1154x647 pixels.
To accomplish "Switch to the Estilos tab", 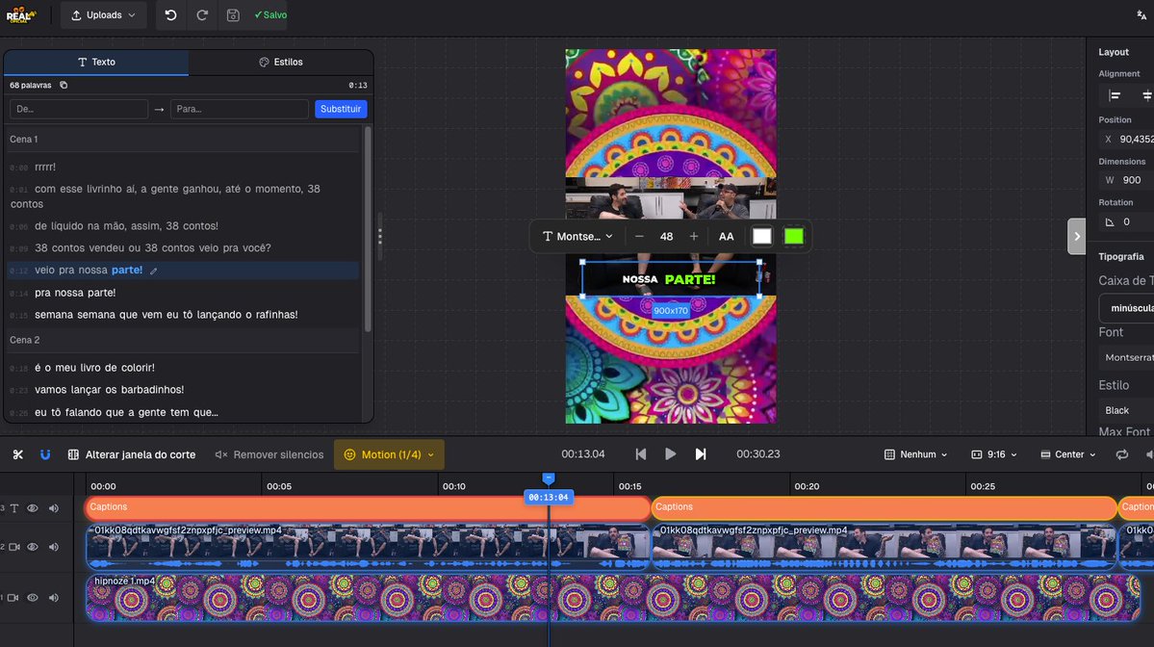I will pyautogui.click(x=281, y=62).
